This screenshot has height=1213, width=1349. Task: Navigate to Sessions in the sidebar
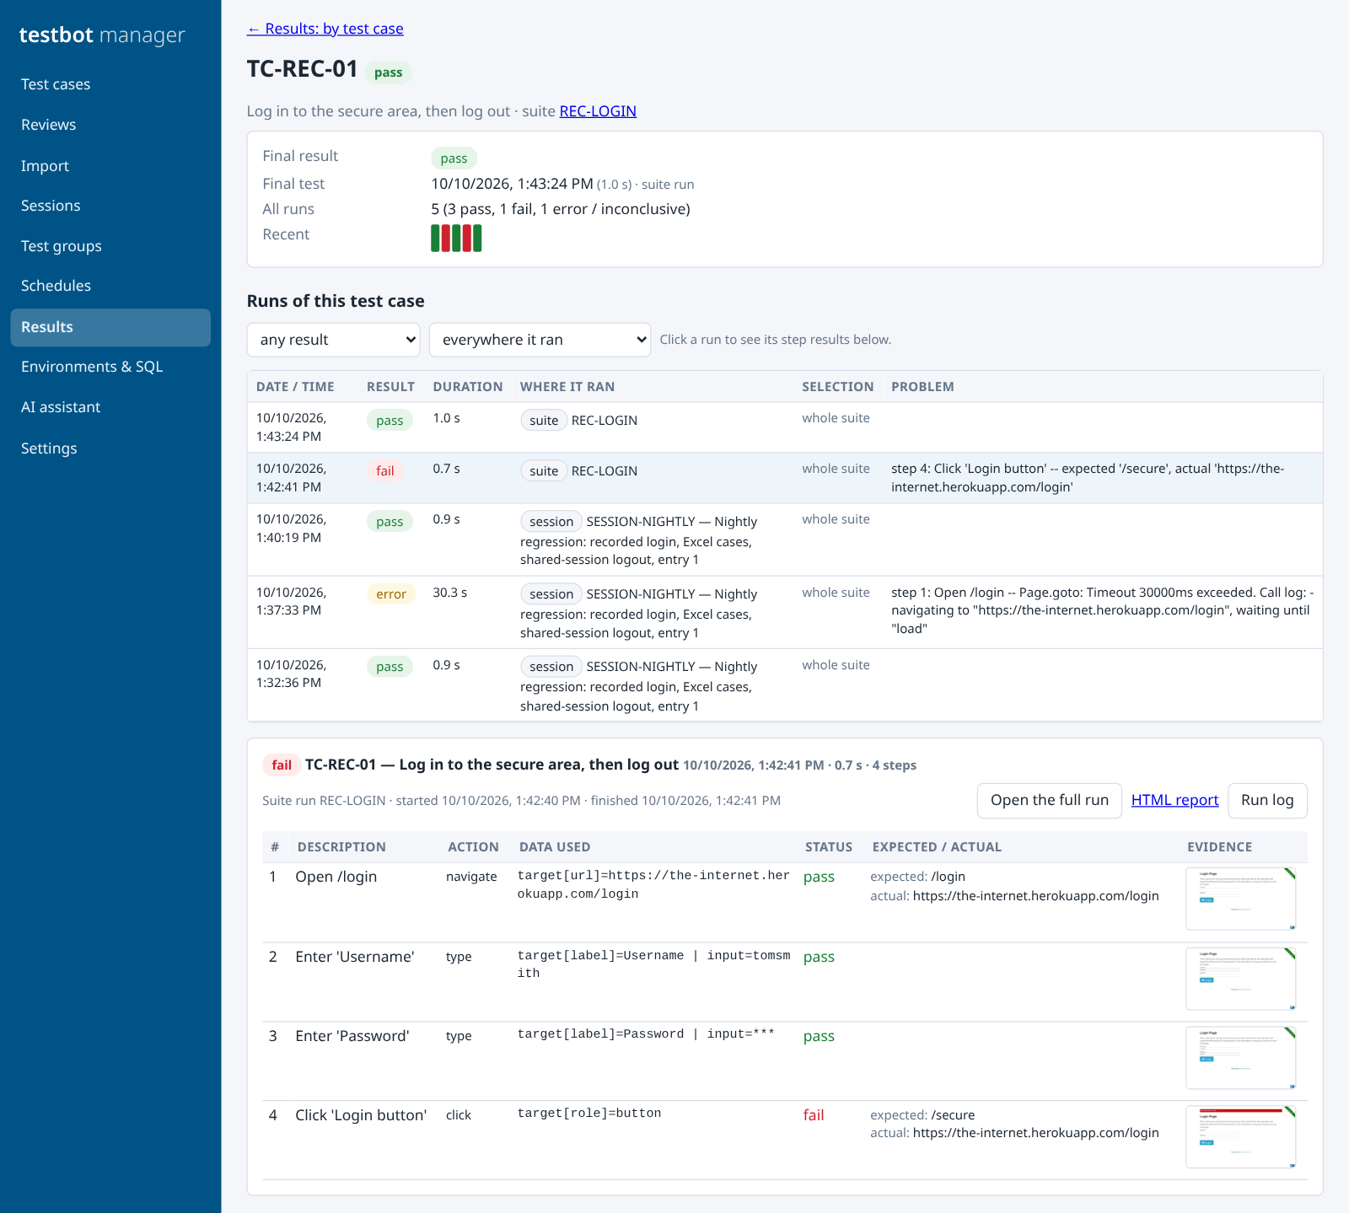[x=110, y=206]
